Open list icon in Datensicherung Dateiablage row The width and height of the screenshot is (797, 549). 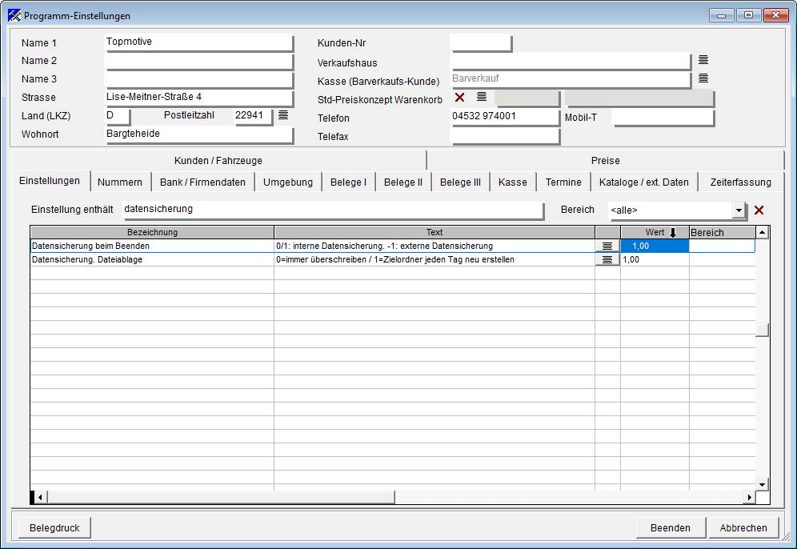pyautogui.click(x=607, y=260)
